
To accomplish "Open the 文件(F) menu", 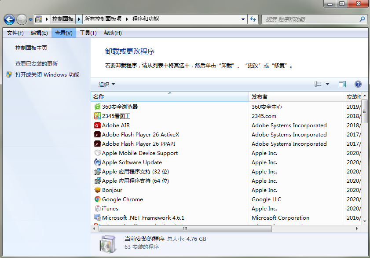I will pos(15,33).
